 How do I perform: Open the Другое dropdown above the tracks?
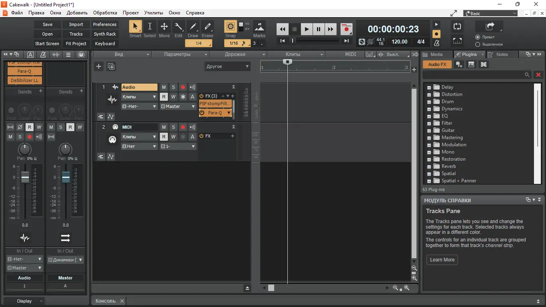[228, 66]
